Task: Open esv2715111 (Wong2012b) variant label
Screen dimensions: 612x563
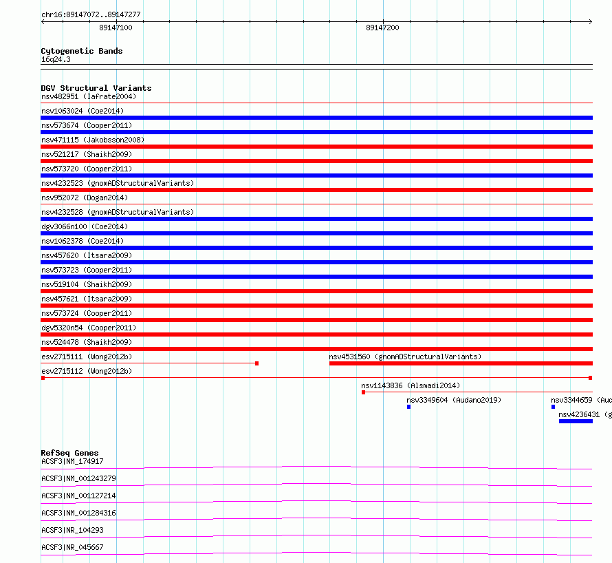Action: [x=87, y=357]
